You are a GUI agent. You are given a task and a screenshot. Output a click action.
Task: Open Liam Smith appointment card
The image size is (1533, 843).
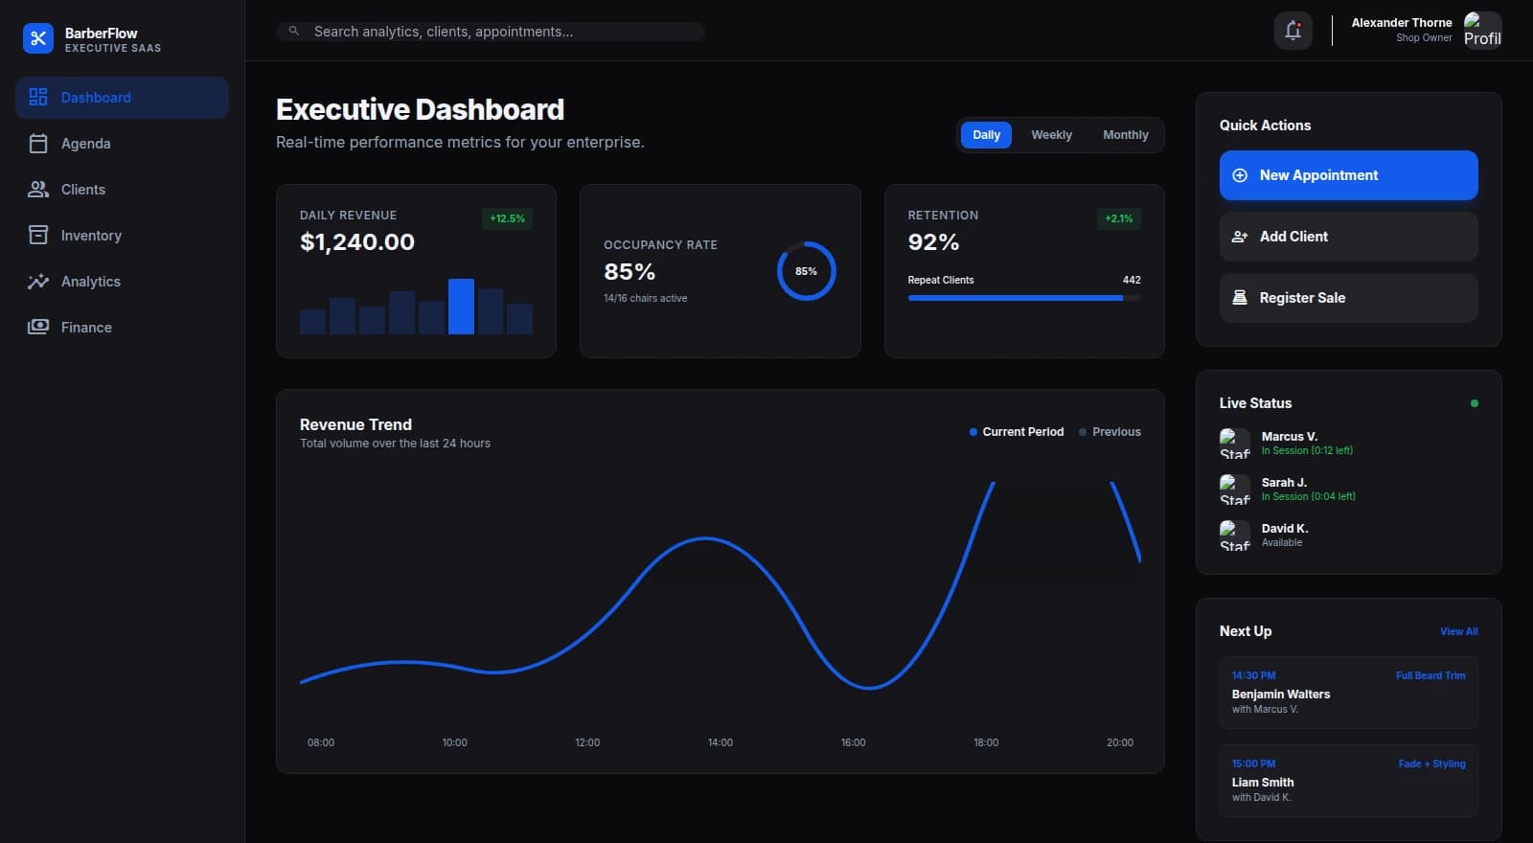click(1348, 780)
